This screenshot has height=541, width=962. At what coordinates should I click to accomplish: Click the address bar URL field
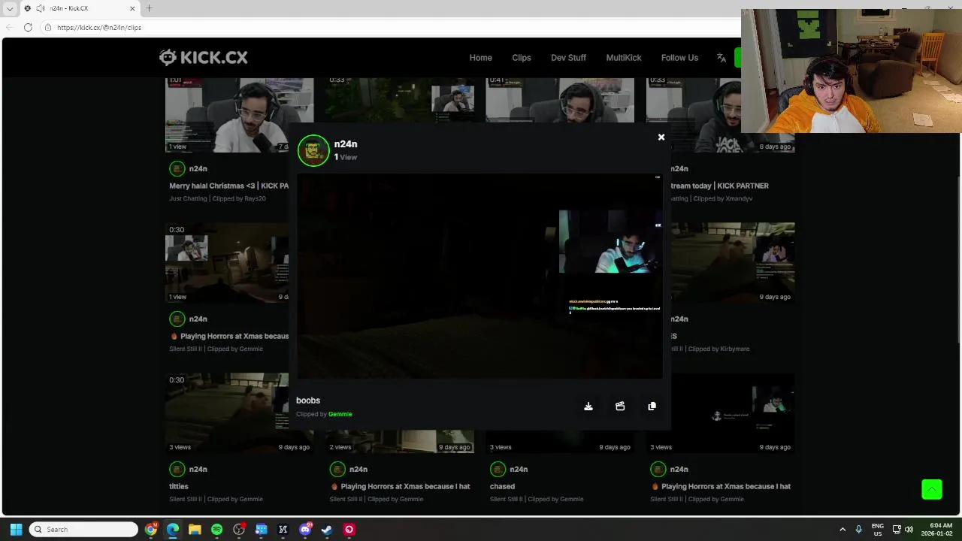pos(391,27)
